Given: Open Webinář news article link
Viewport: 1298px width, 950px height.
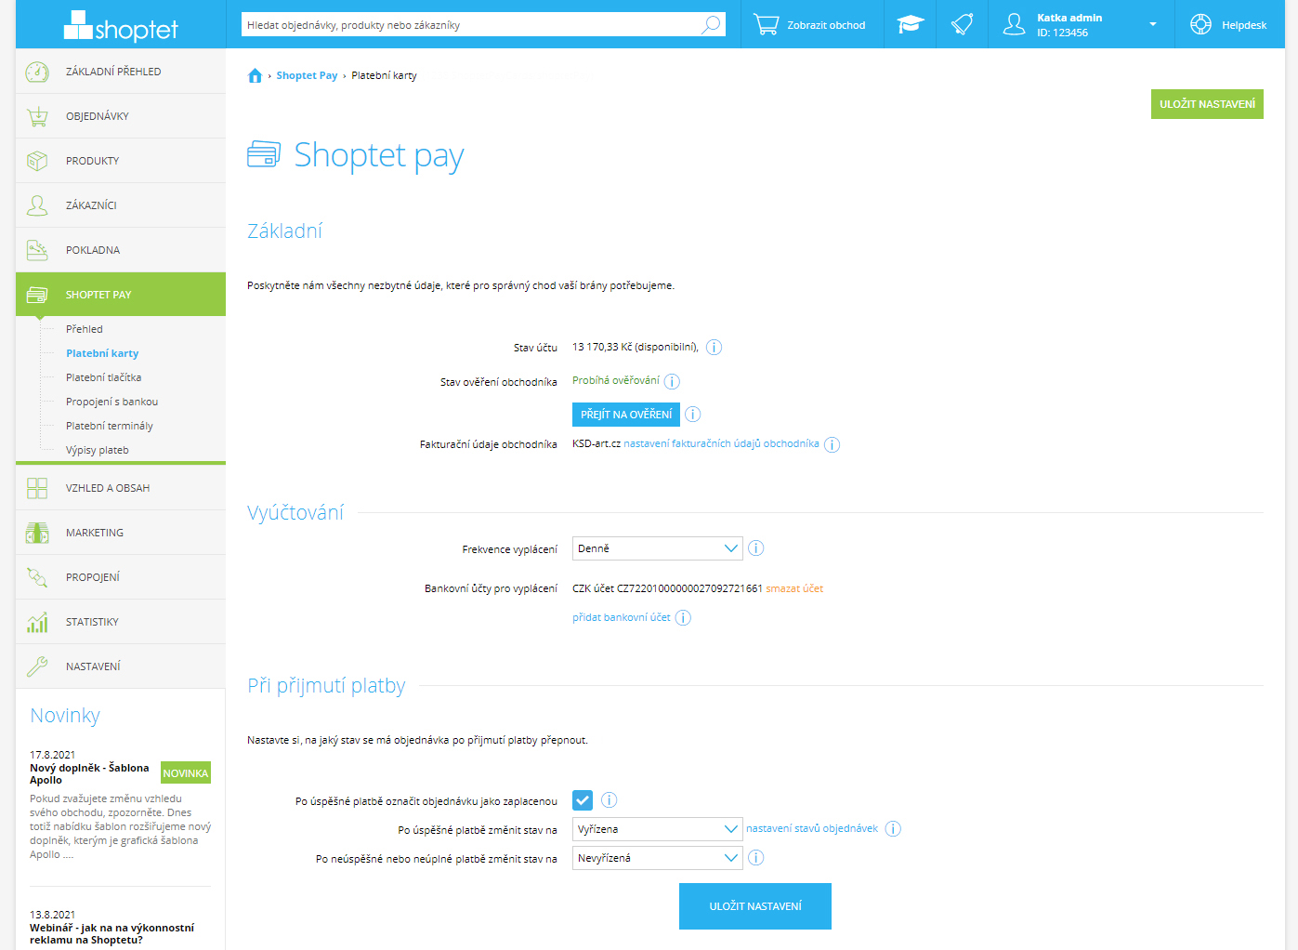Looking at the screenshot, I should click(x=111, y=933).
